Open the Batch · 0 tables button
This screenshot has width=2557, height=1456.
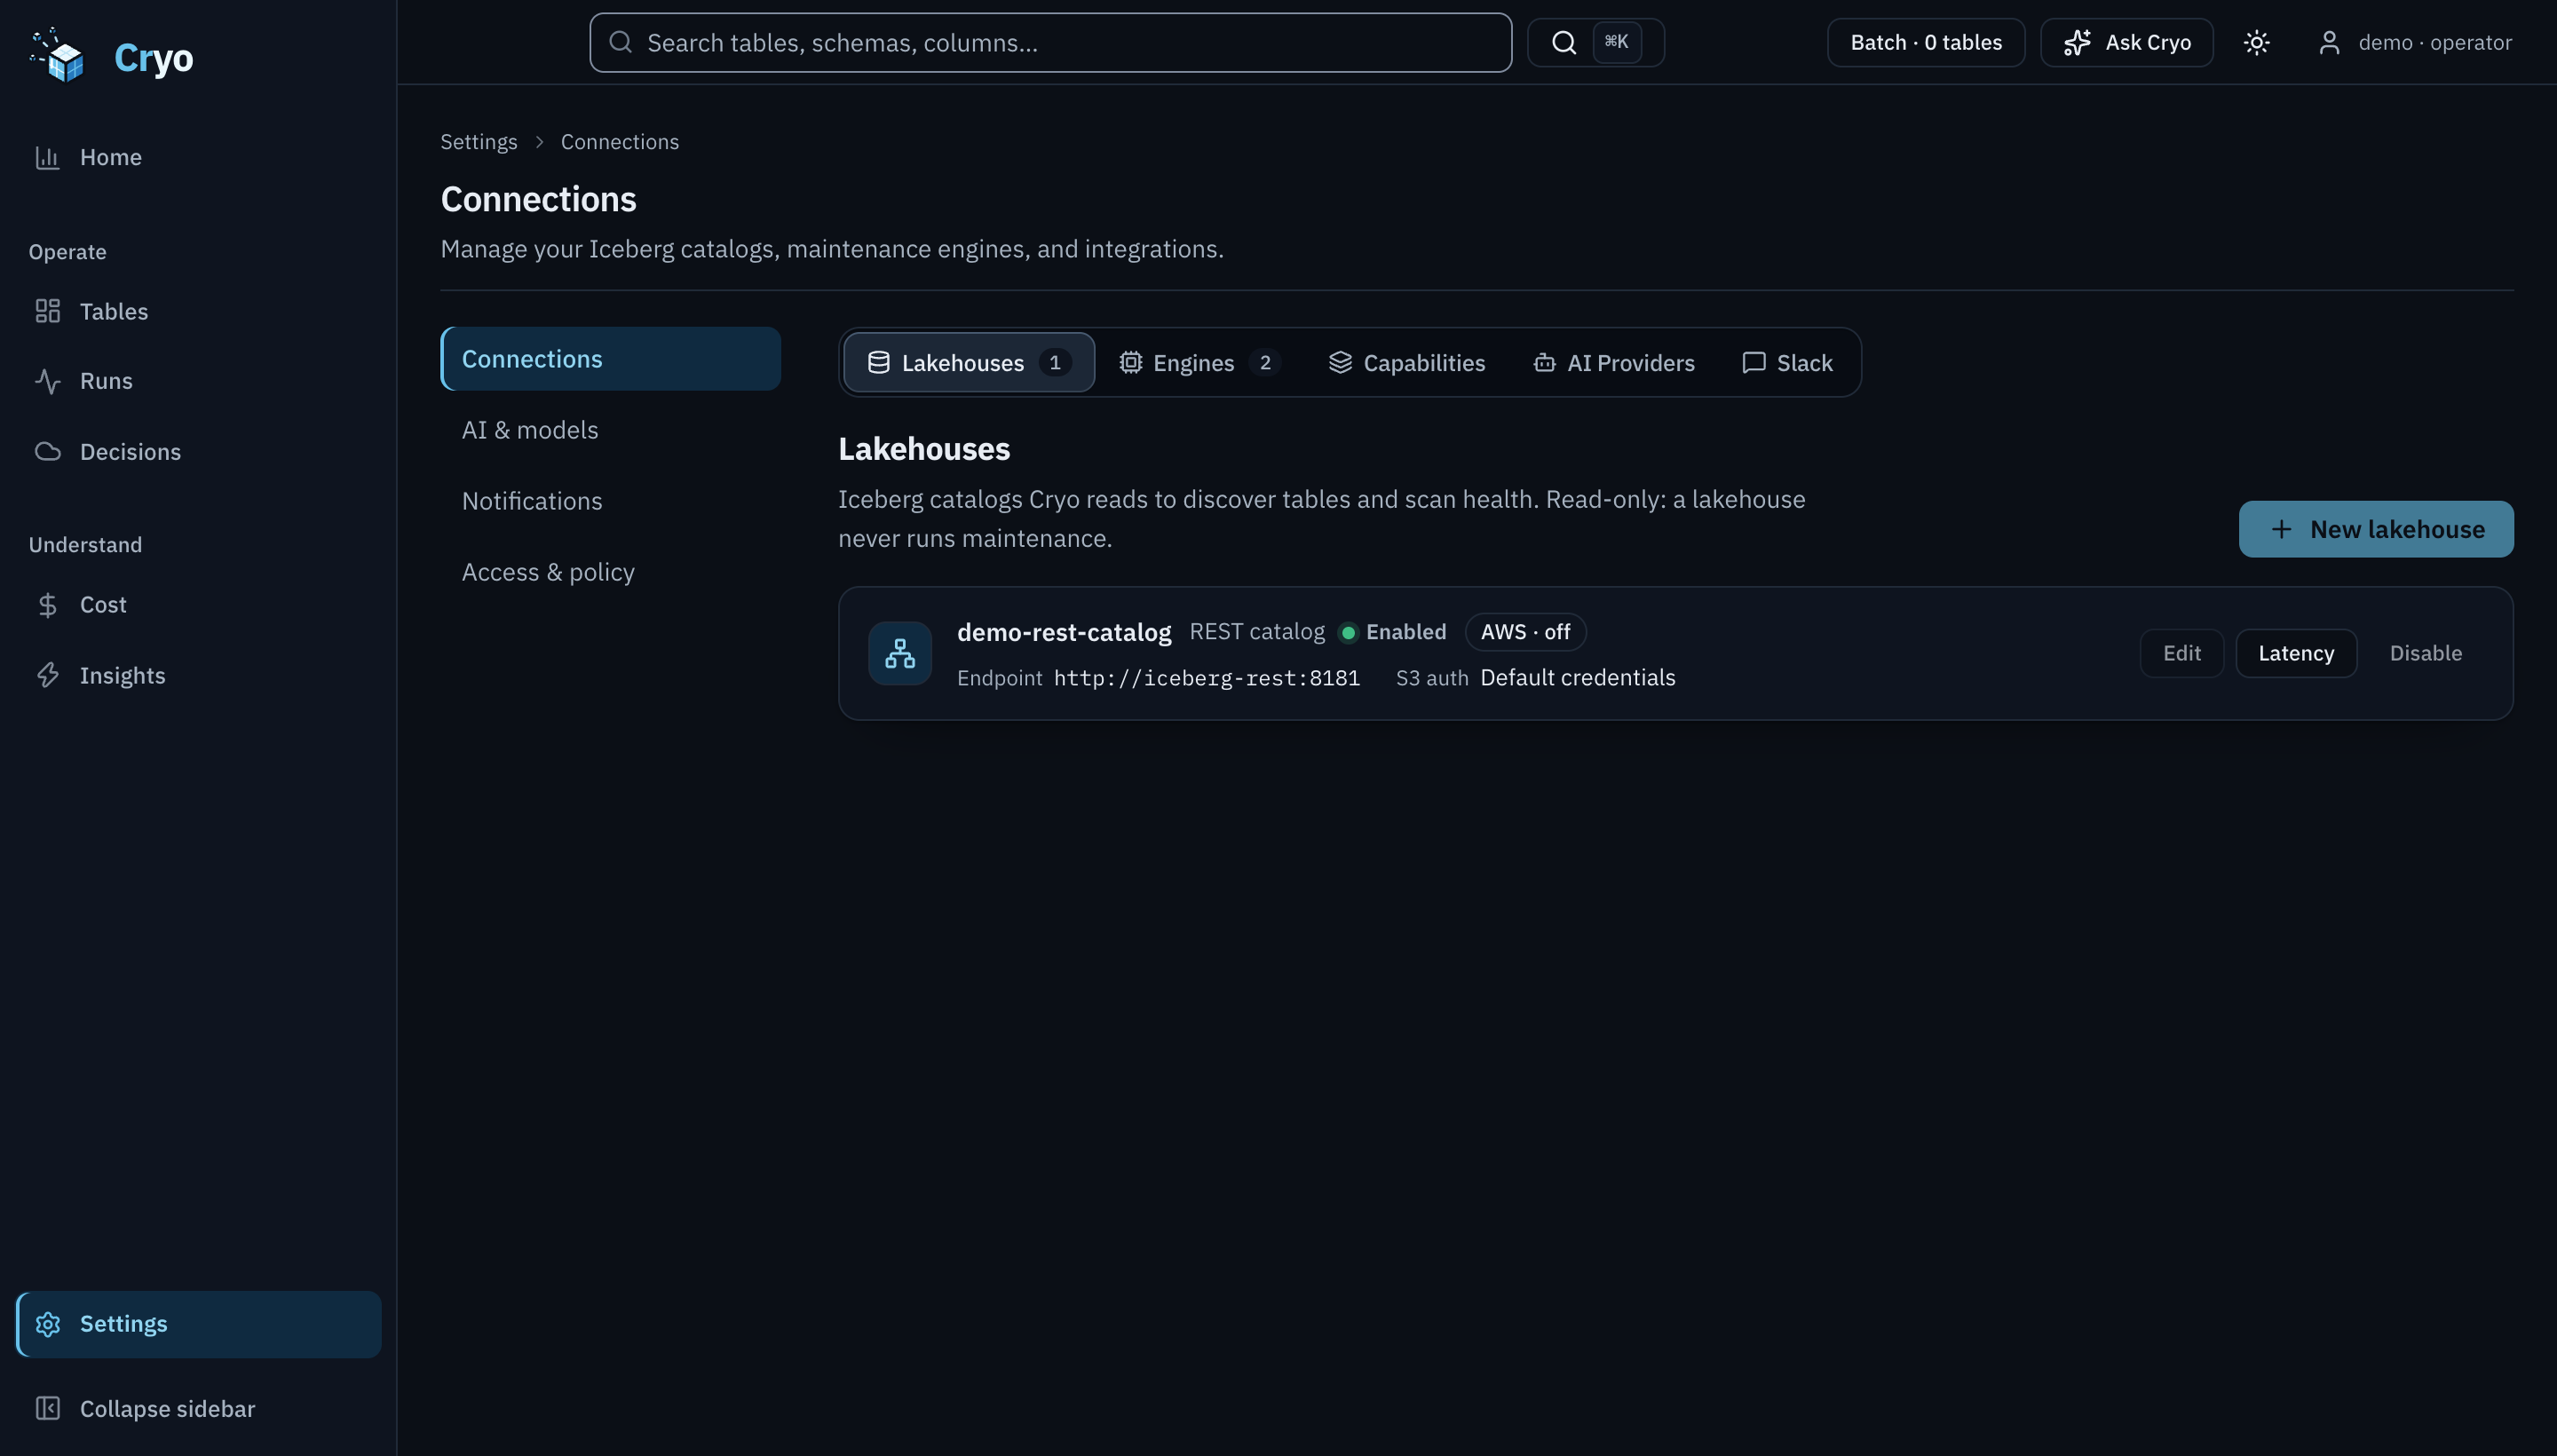[x=1925, y=42]
